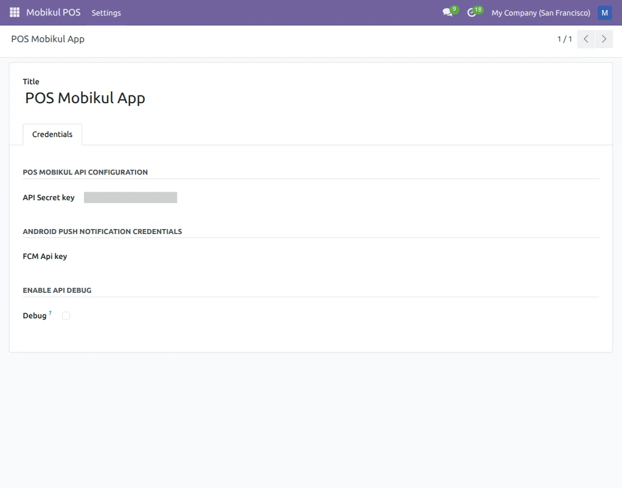Open company switcher My Company (San Francisco)
The image size is (622, 488).
[541, 13]
